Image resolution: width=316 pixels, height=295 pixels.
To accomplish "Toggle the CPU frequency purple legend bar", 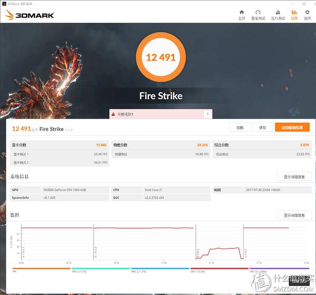I will pos(279,268).
